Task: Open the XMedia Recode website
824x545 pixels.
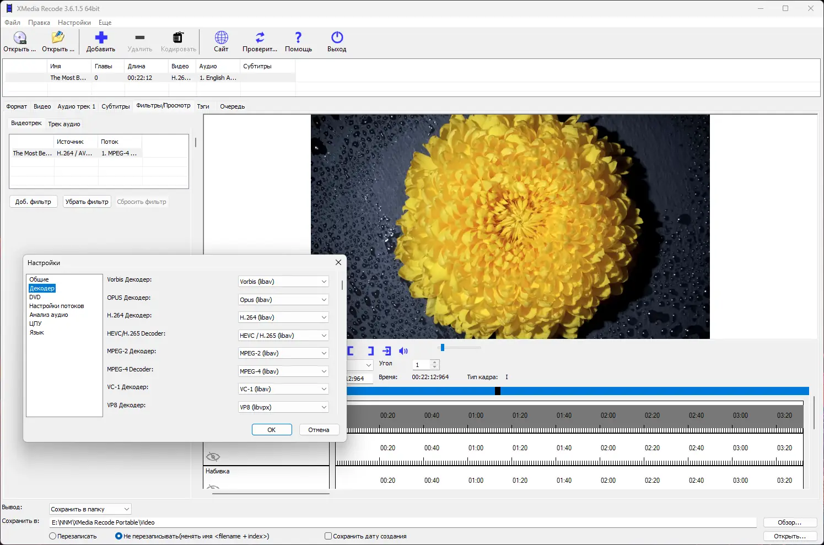Action: [x=220, y=41]
